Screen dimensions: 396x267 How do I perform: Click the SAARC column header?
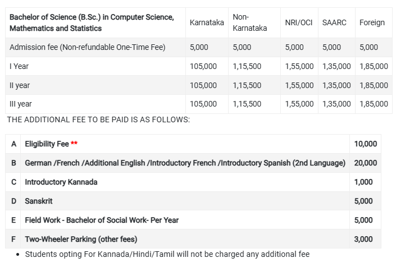point(334,22)
